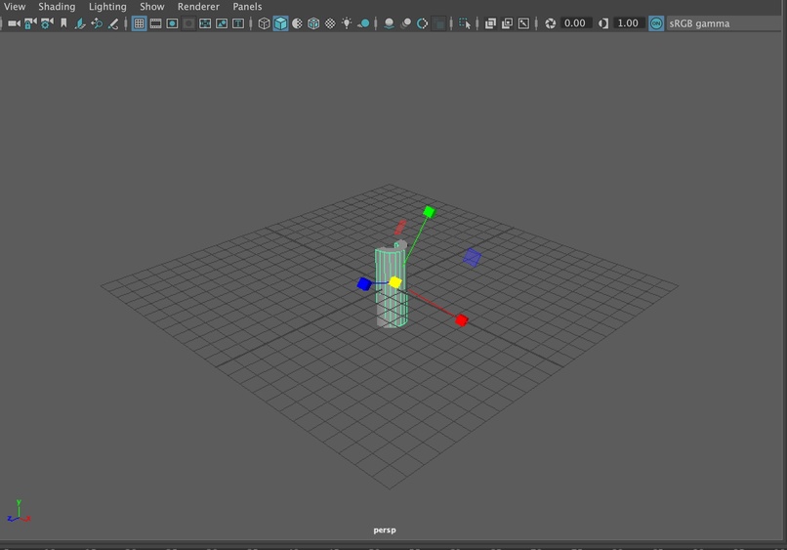Click the Bookmarks icon
Screen dimensions: 787x550
(x=63, y=23)
